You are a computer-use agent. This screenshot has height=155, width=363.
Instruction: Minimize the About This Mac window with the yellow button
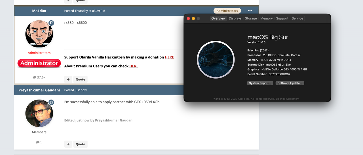tap(193, 18)
